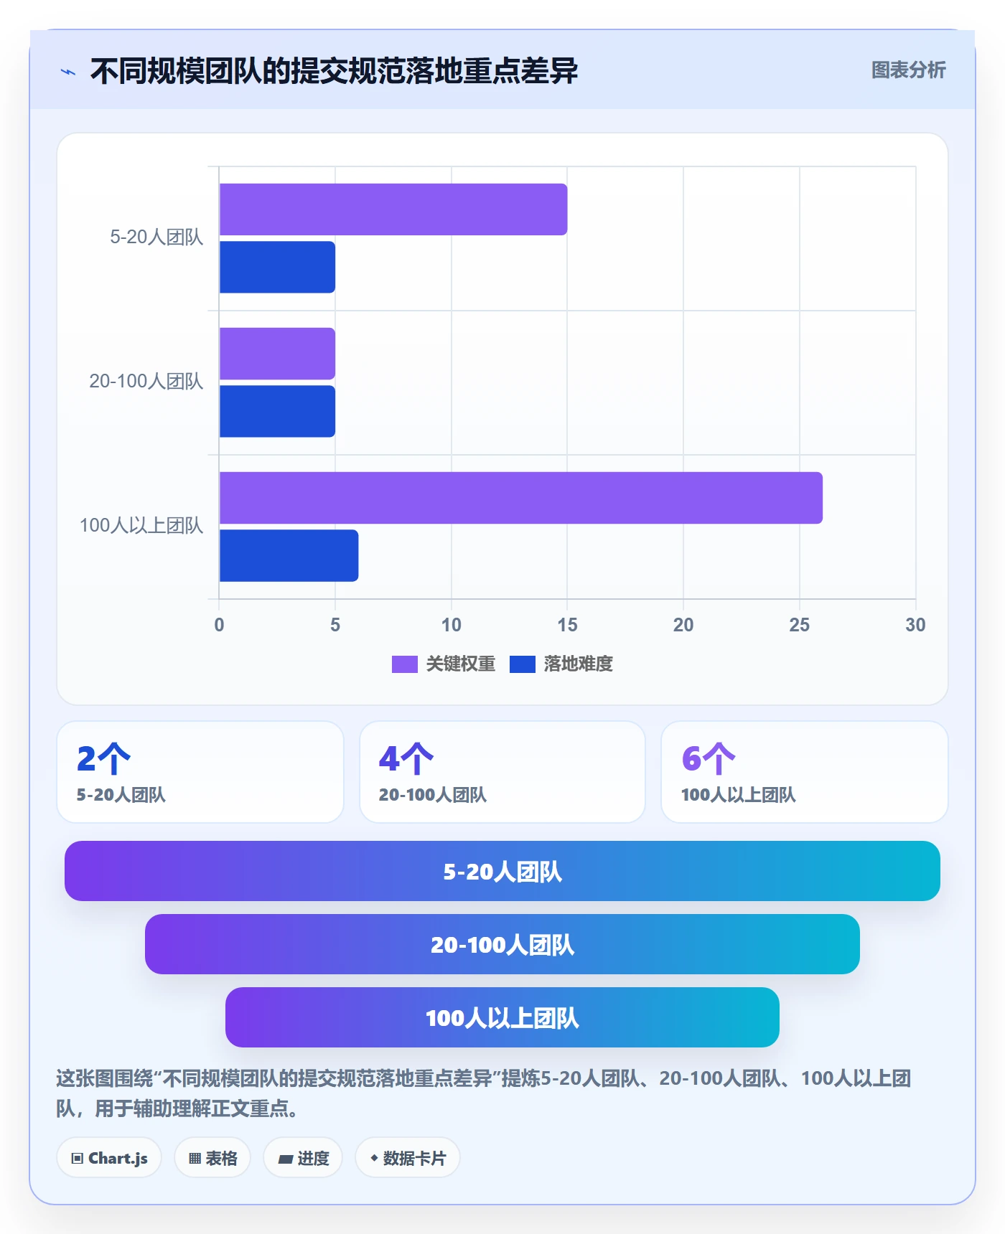
Task: Click the x-axis tick label 30
Action: coord(915,625)
